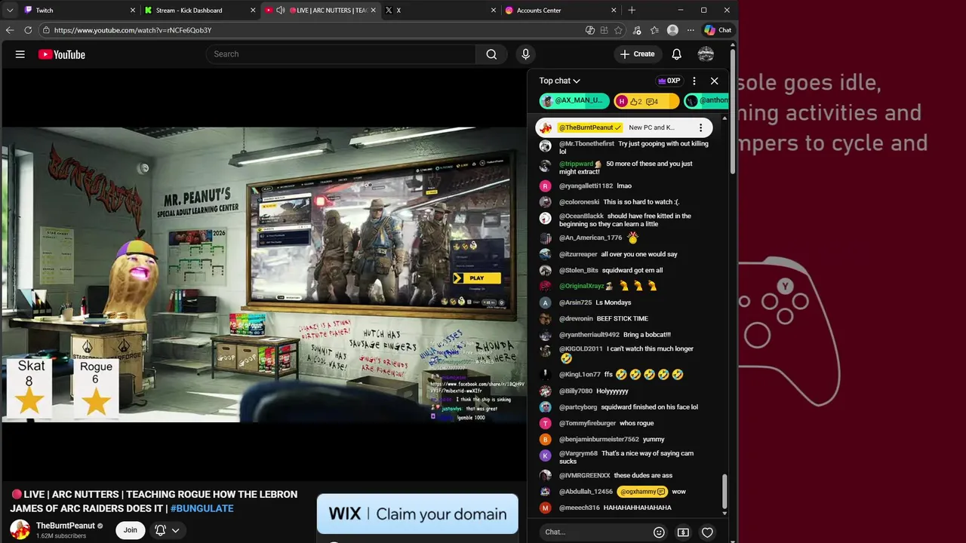Open TheBurntPeanut channel name link
The image size is (966, 543).
tap(66, 526)
